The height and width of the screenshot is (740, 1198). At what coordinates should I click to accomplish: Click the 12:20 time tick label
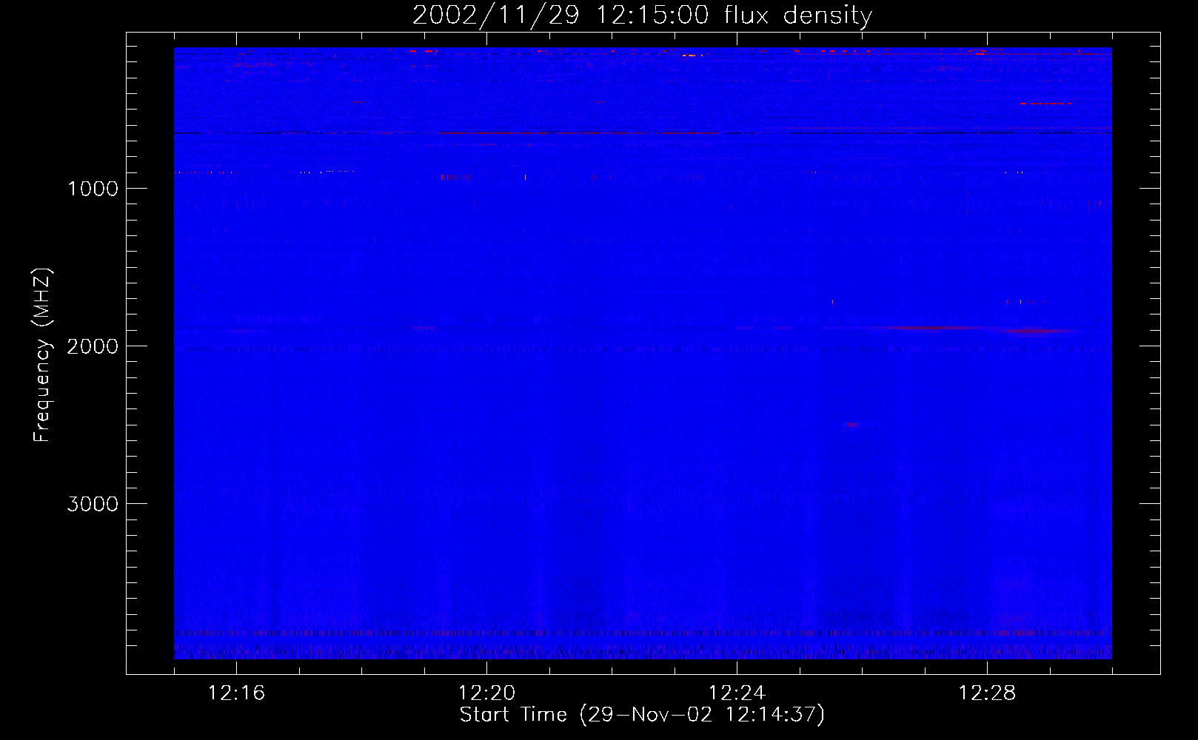pyautogui.click(x=486, y=693)
